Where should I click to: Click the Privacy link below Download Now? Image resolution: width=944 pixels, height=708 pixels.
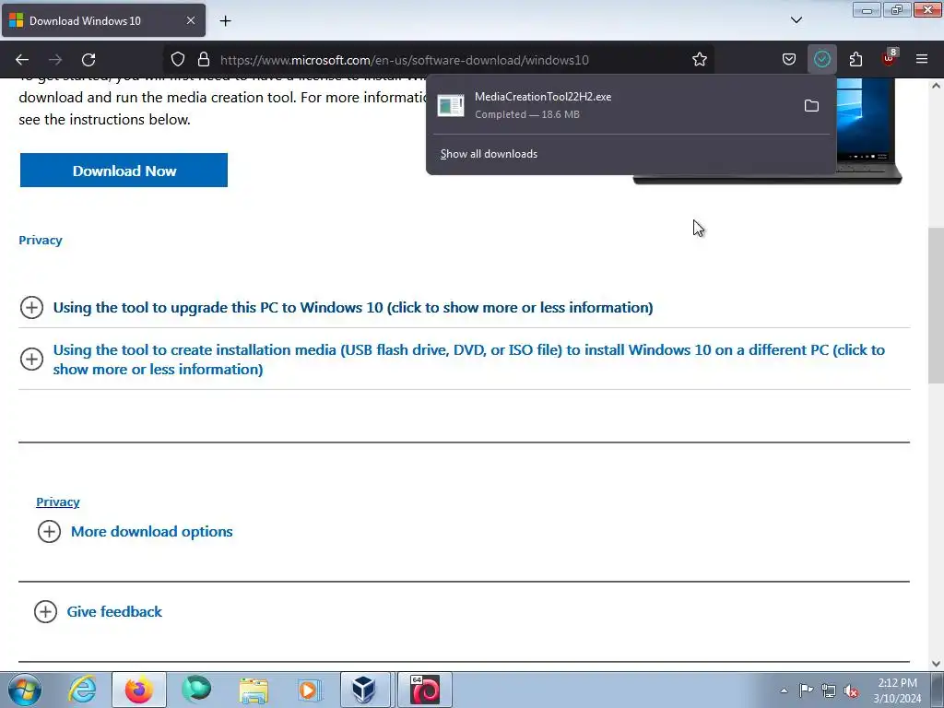tap(41, 241)
